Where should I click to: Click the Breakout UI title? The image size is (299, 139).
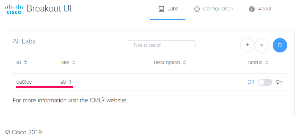49,9
